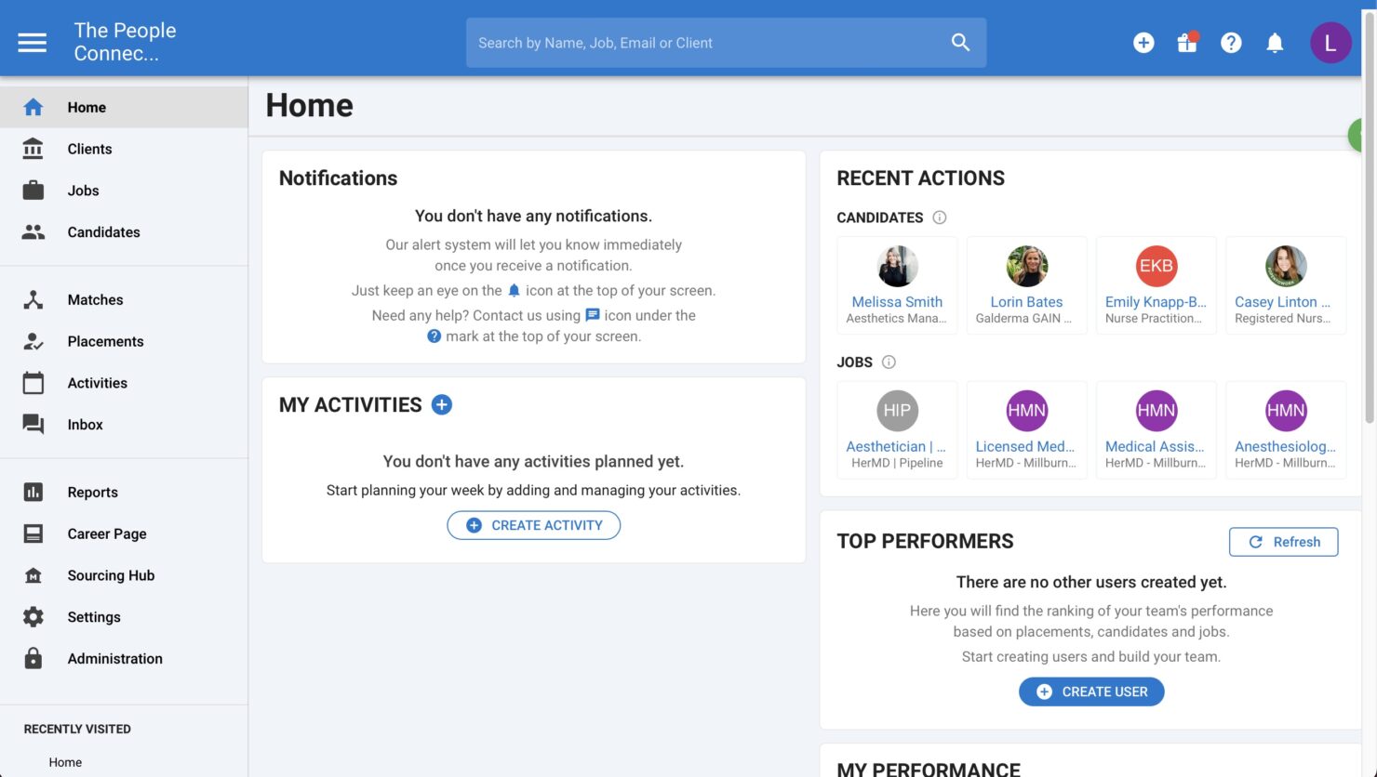This screenshot has height=777, width=1377.
Task: Open the Licensed Med... job card link
Action: tap(1025, 446)
